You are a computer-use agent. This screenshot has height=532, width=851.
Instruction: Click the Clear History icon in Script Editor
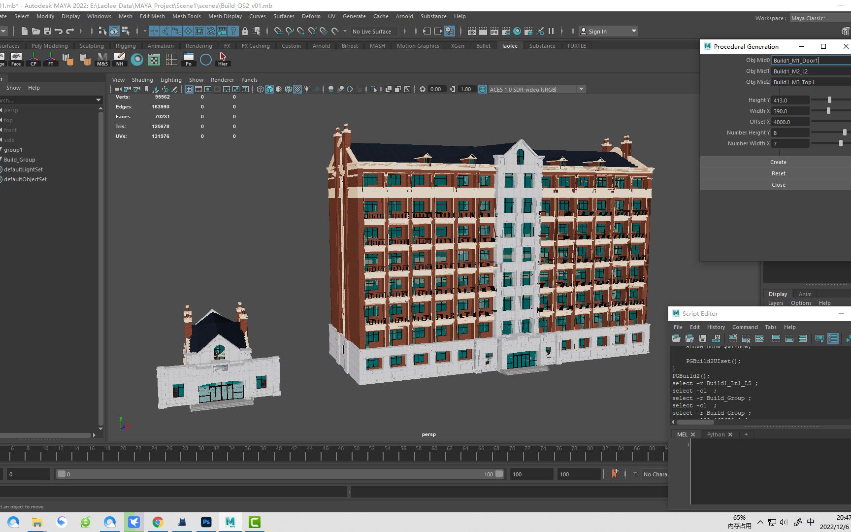pos(733,338)
